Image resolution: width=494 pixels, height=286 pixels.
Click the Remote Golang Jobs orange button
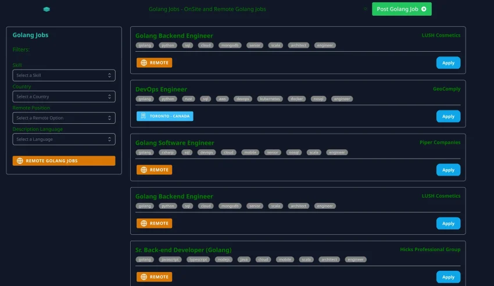click(x=64, y=160)
